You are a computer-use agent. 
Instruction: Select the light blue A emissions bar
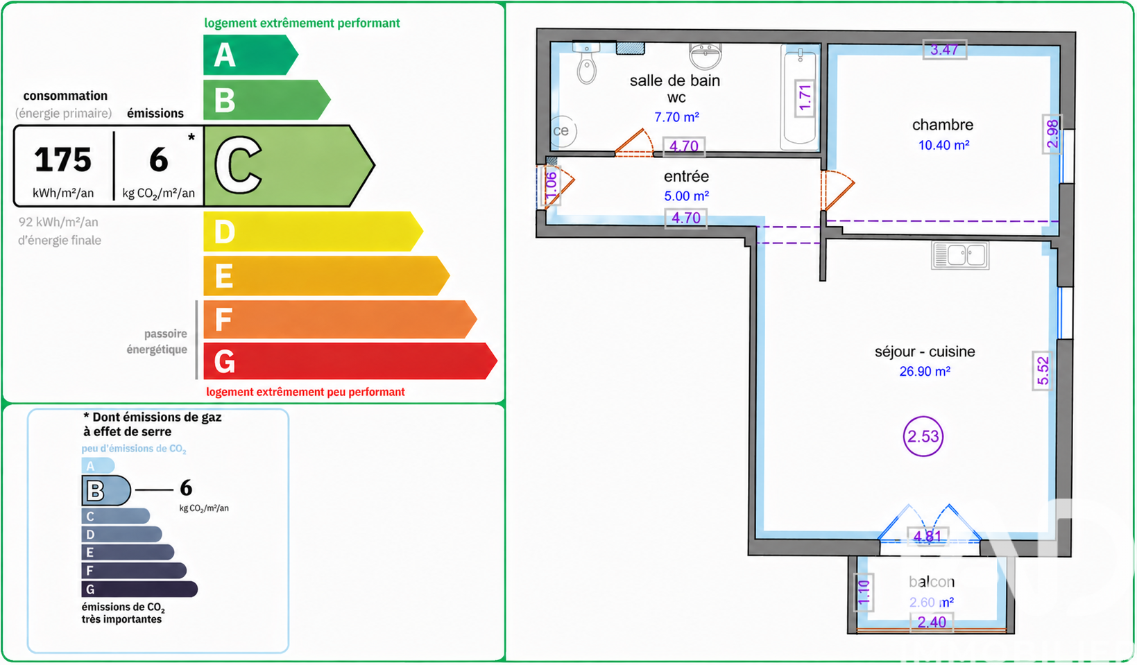tap(98, 466)
